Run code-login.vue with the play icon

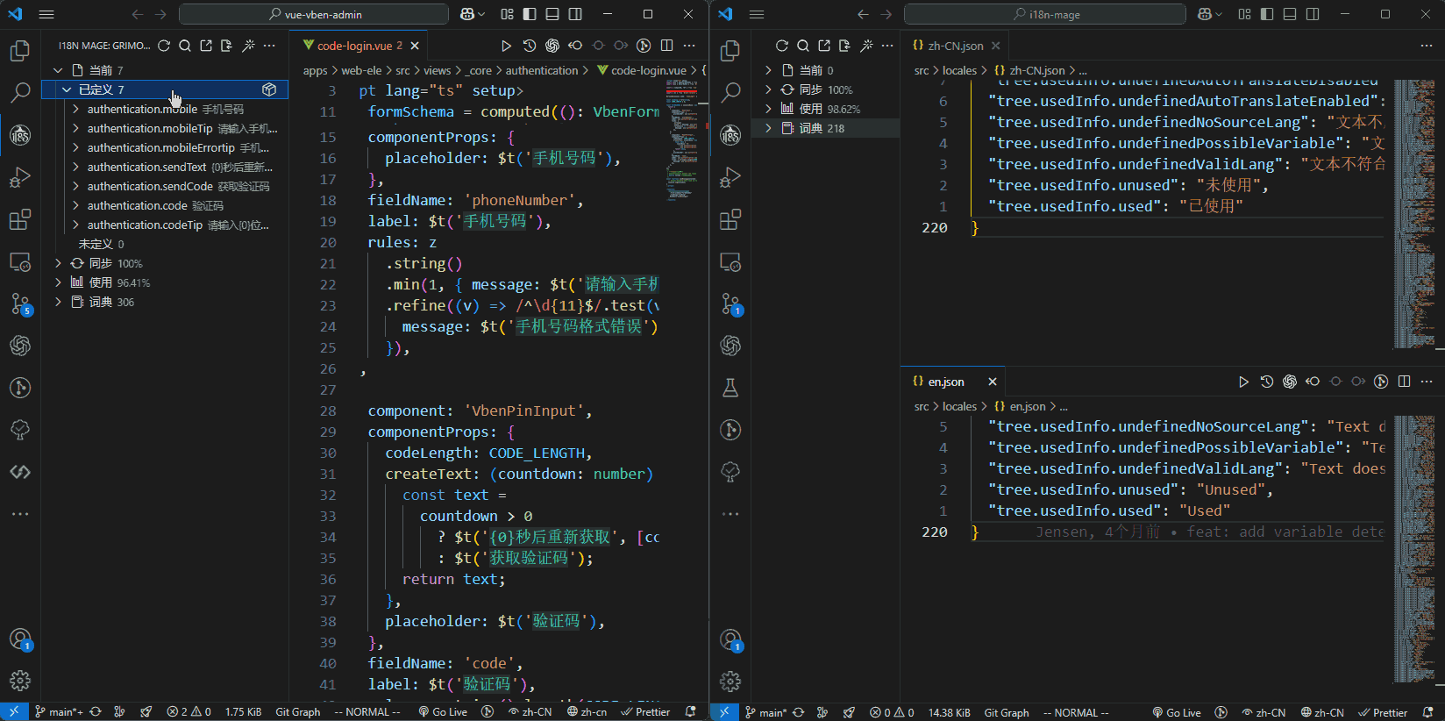point(506,46)
